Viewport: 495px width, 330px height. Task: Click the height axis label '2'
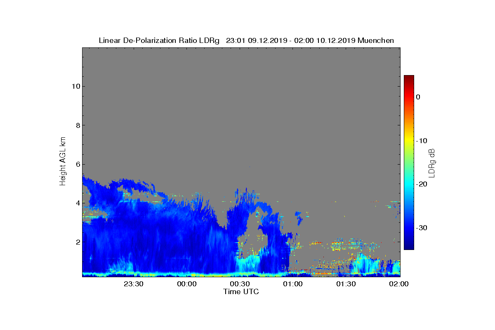[77, 242]
